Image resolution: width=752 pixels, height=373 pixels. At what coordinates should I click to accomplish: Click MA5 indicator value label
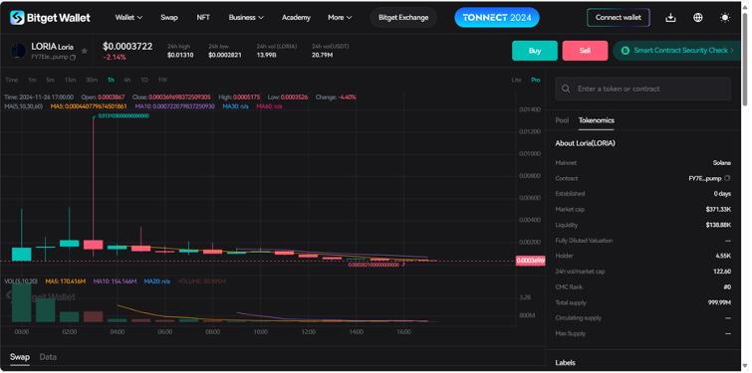(x=89, y=106)
